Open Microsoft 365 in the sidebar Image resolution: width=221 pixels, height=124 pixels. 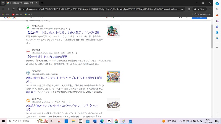pyautogui.click(x=217, y=27)
